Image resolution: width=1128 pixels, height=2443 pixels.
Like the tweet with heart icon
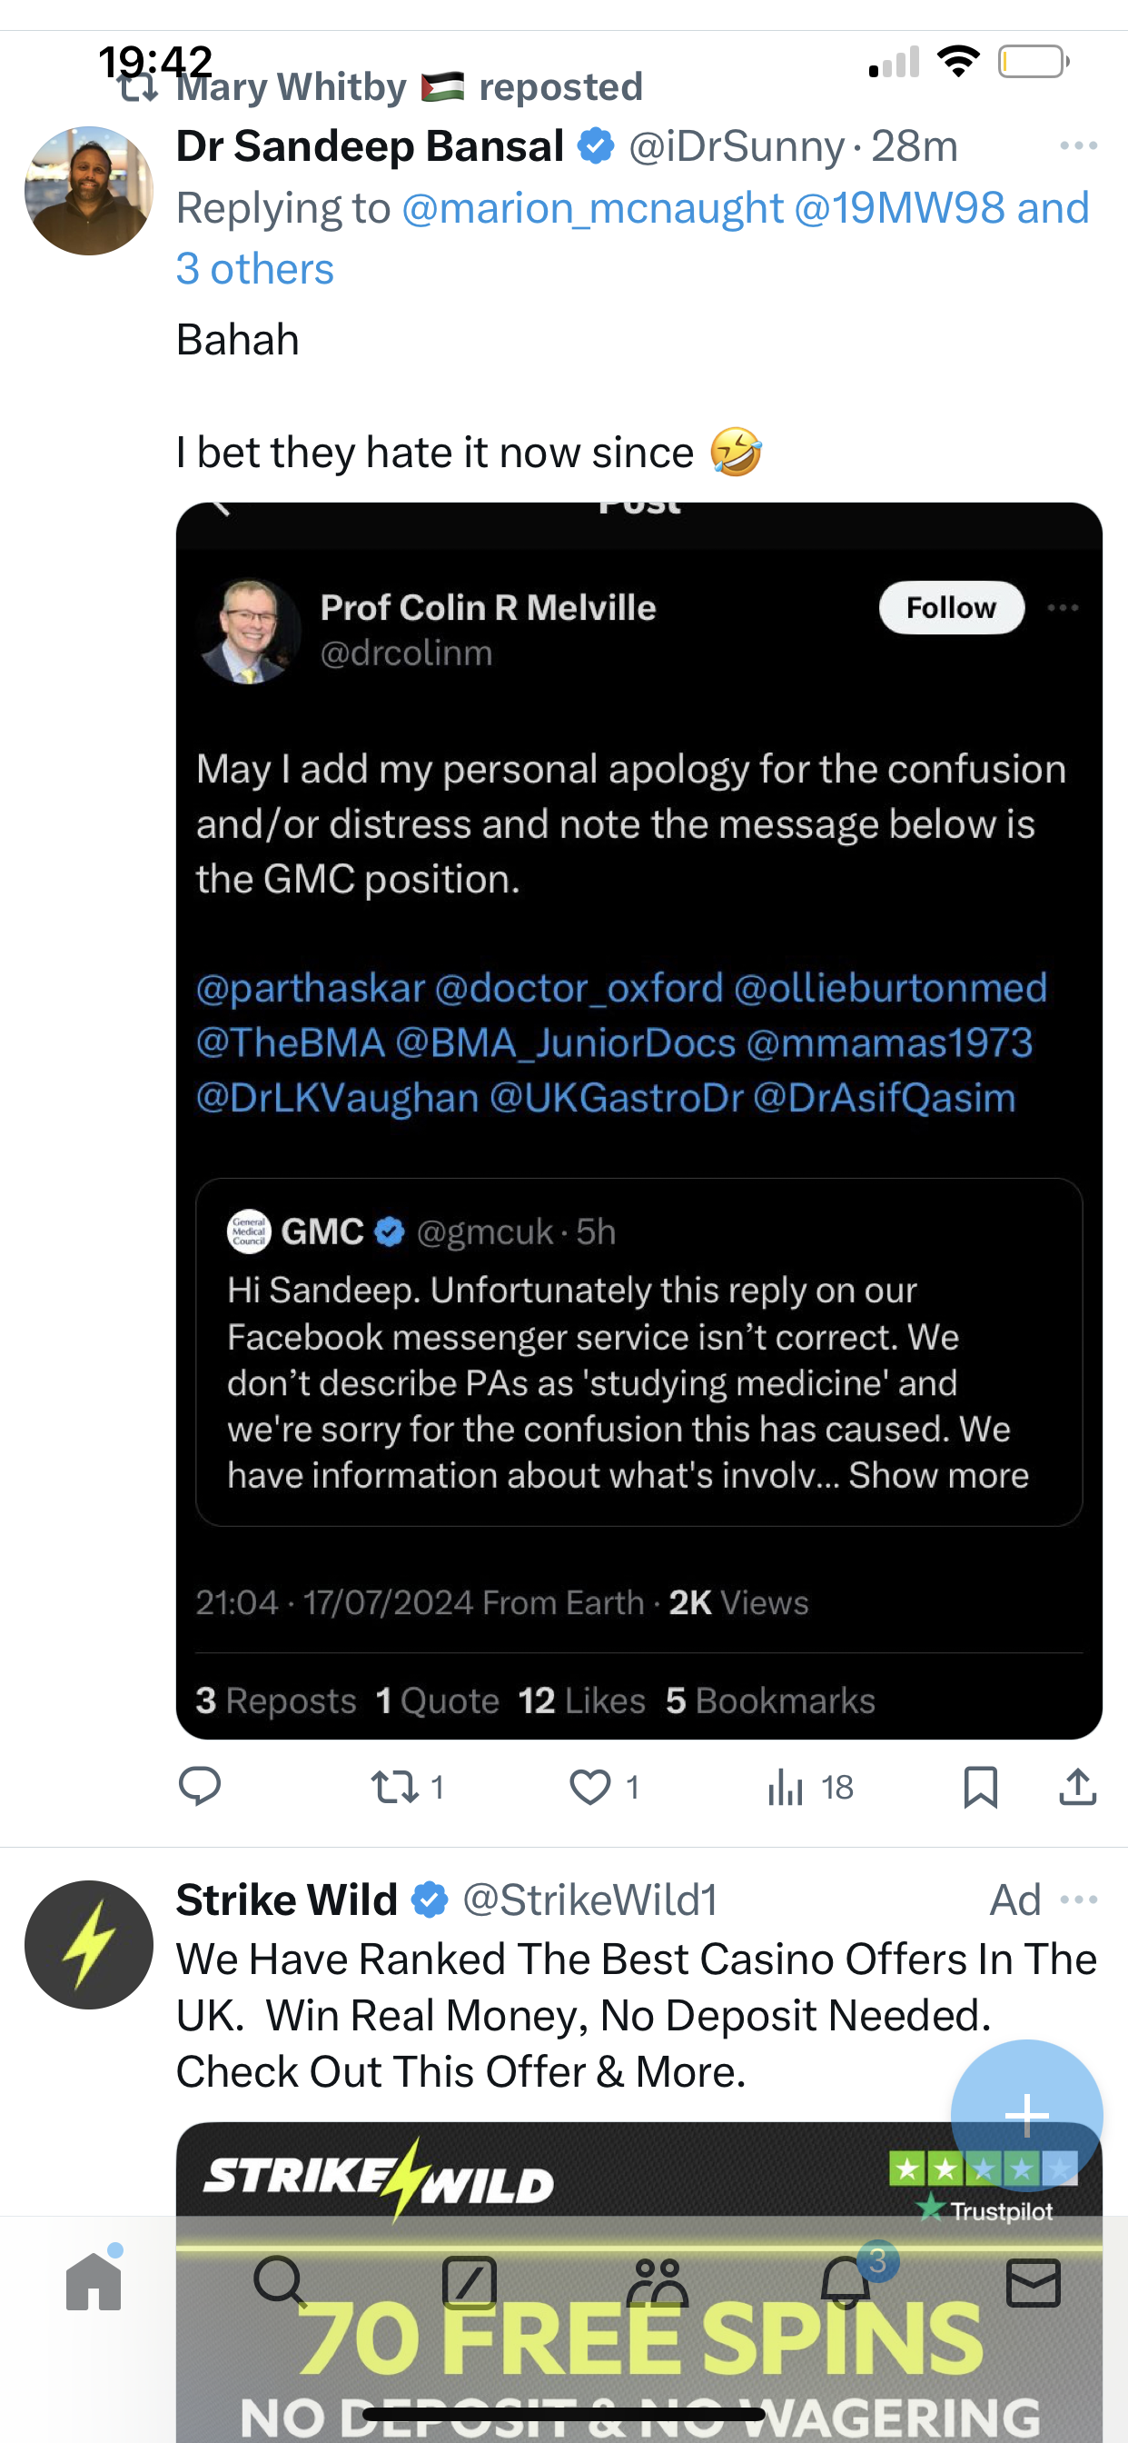click(x=605, y=1788)
